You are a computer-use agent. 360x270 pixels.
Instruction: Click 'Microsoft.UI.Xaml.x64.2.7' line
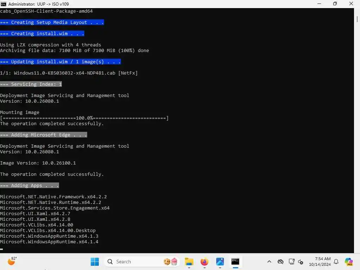point(35,213)
